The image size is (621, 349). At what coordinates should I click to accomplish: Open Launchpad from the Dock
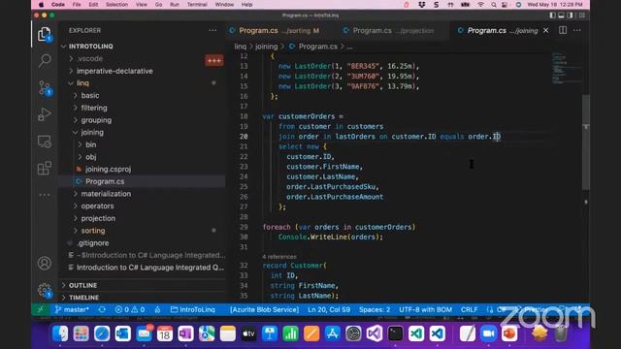81,333
